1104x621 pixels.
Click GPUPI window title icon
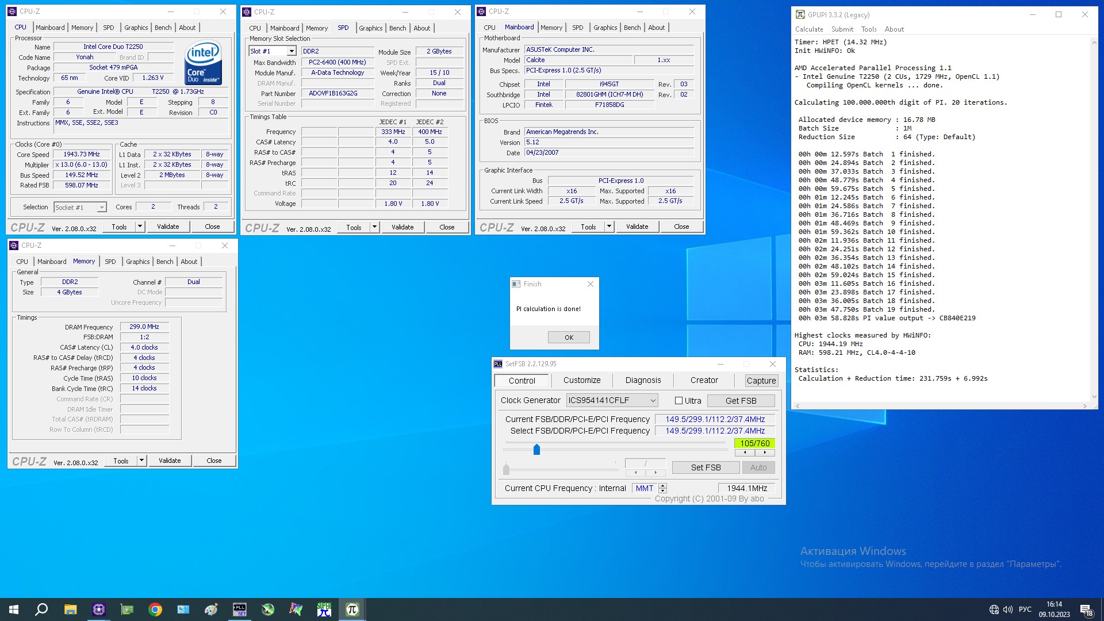click(x=800, y=14)
